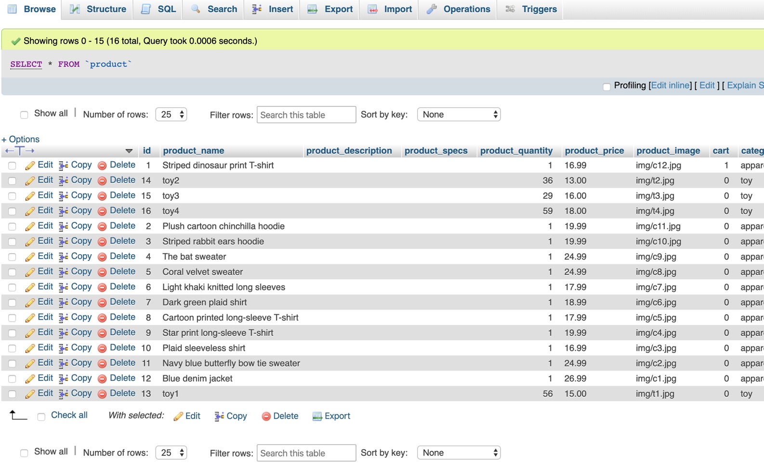Sort table by product_price column header
The width and height of the screenshot is (764, 465).
(594, 151)
